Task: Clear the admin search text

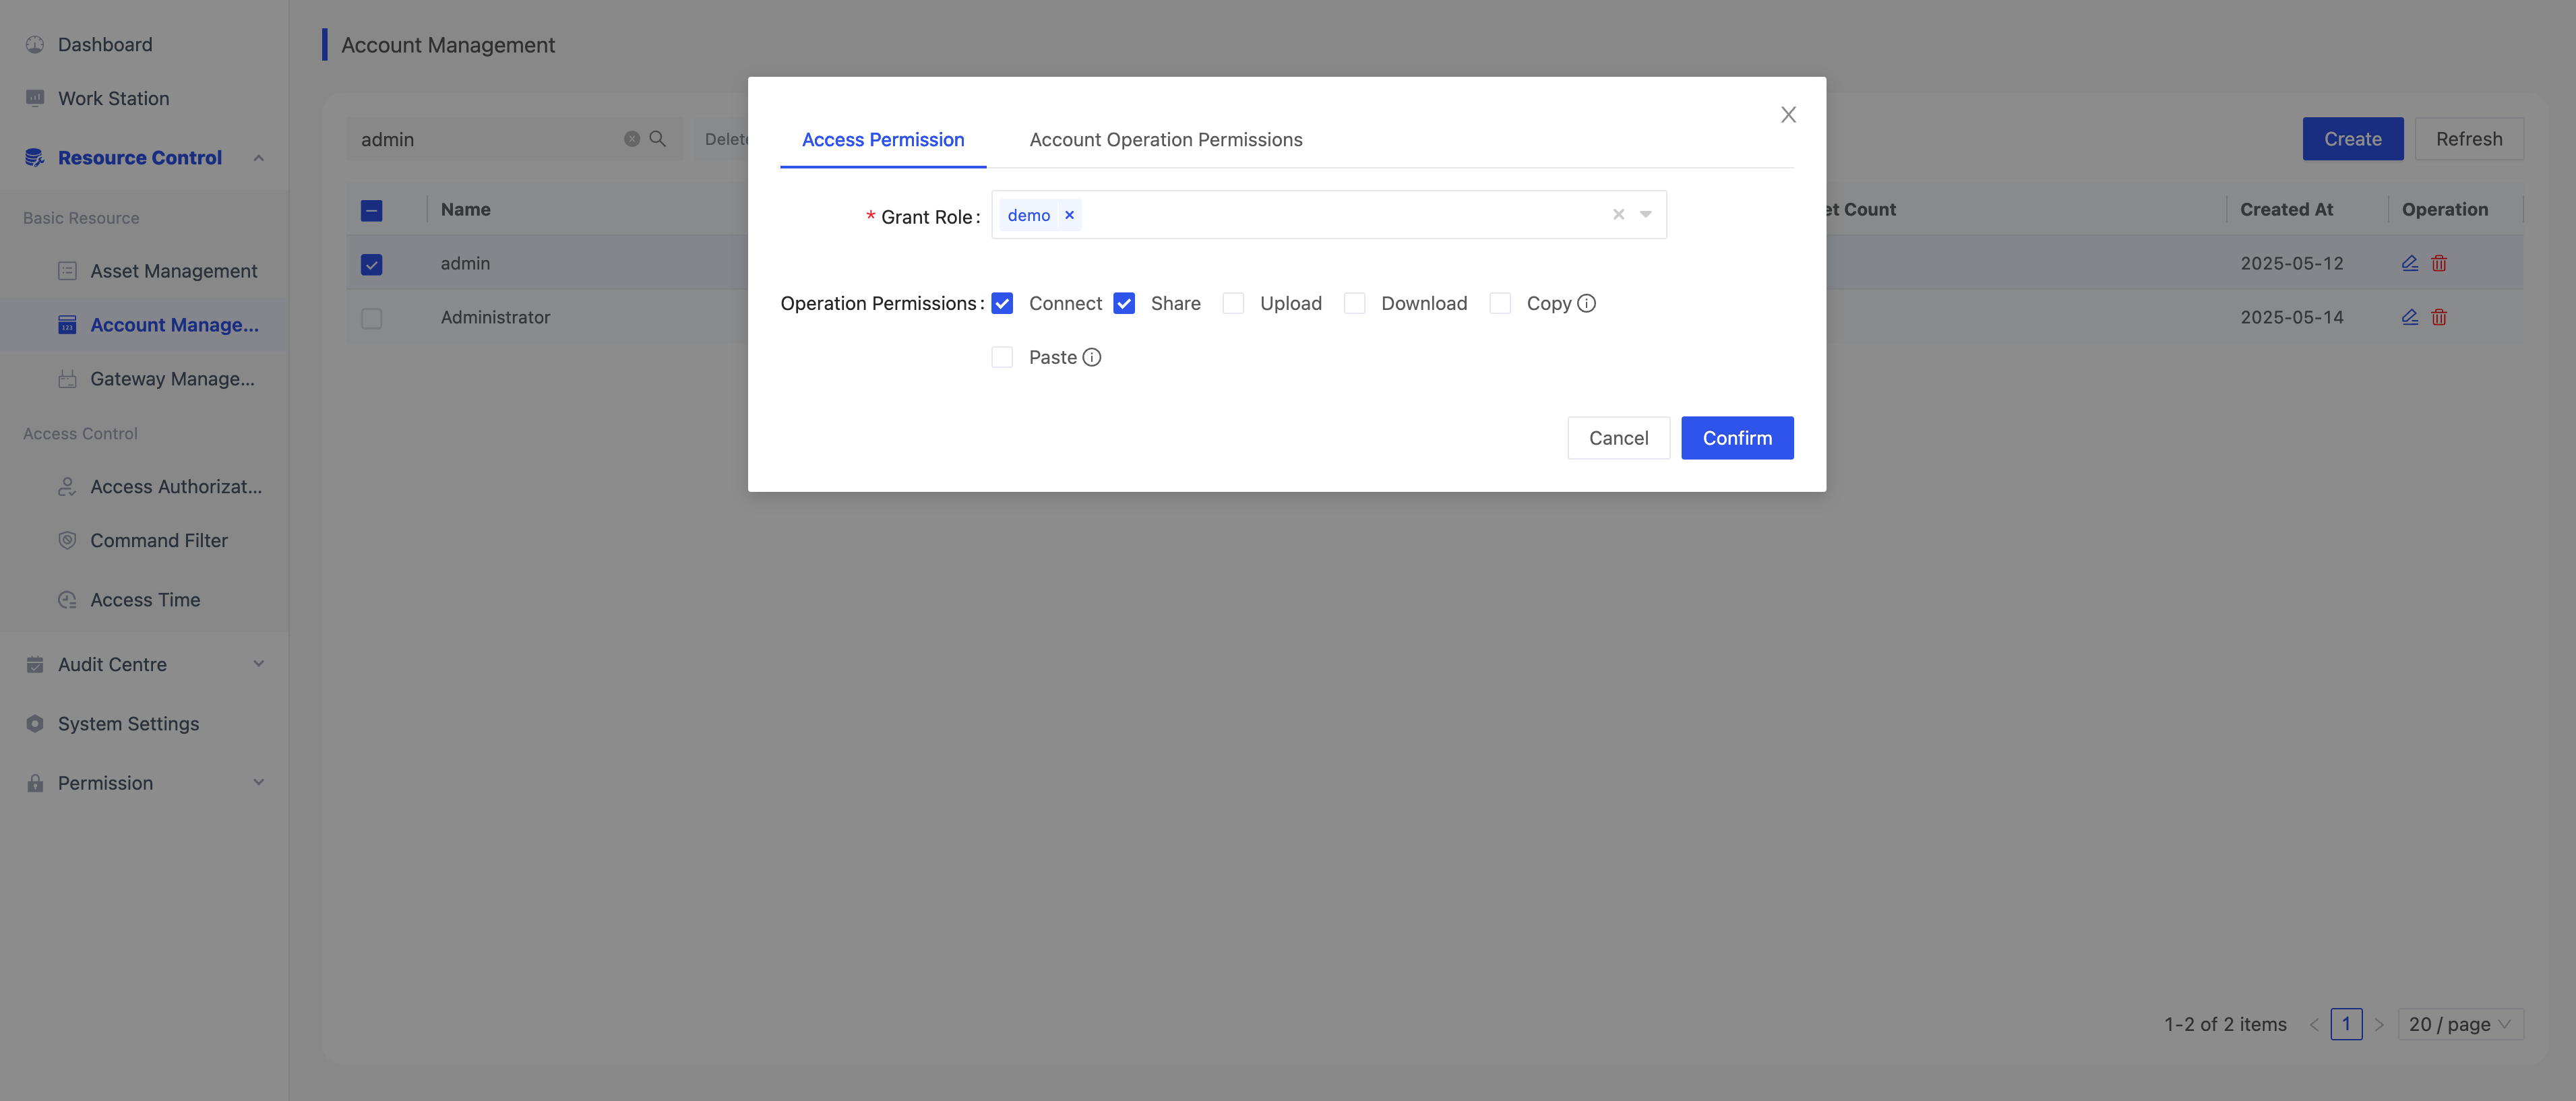Action: coord(632,139)
